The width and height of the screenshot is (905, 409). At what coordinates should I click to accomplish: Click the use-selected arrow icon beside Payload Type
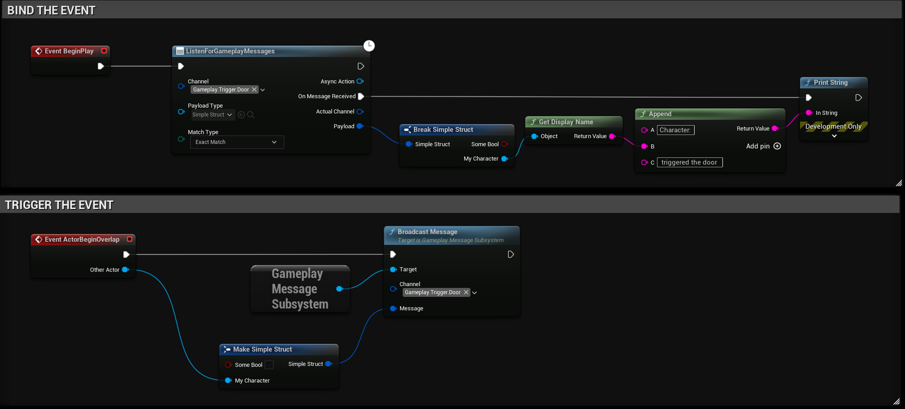241,115
